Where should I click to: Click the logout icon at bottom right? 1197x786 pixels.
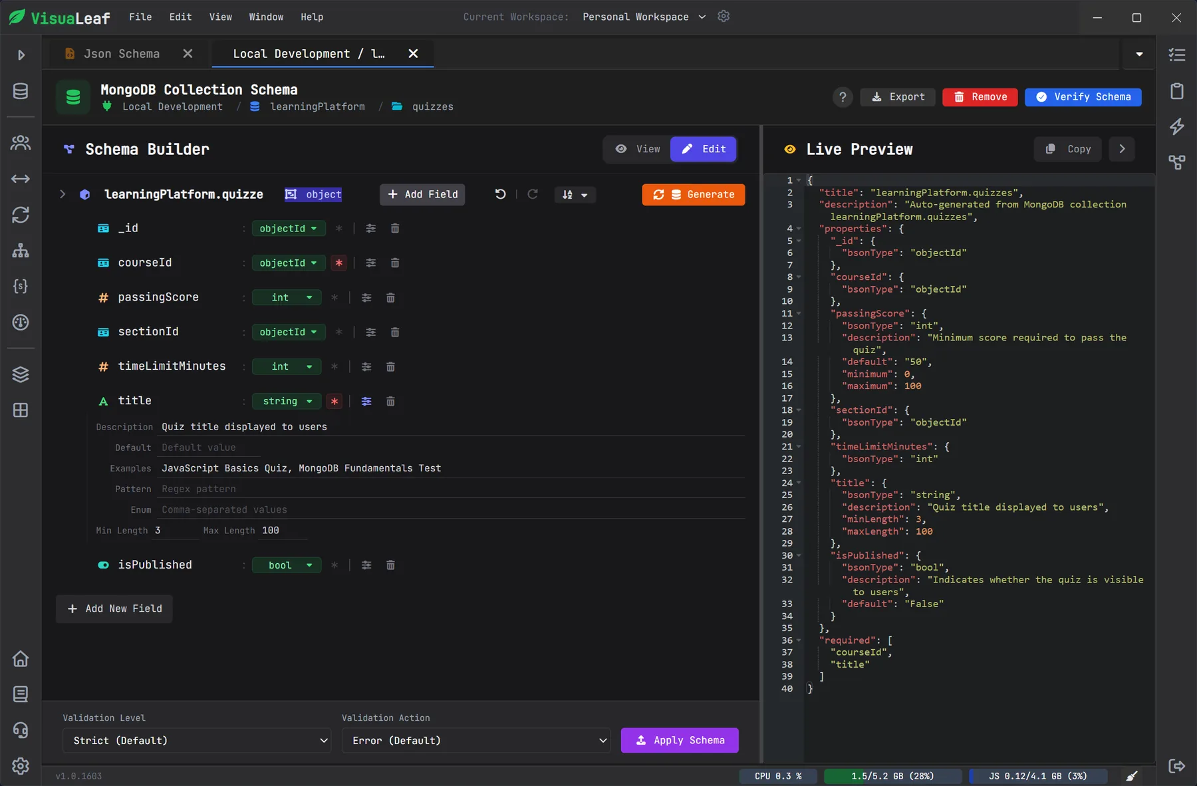pos(1177,766)
